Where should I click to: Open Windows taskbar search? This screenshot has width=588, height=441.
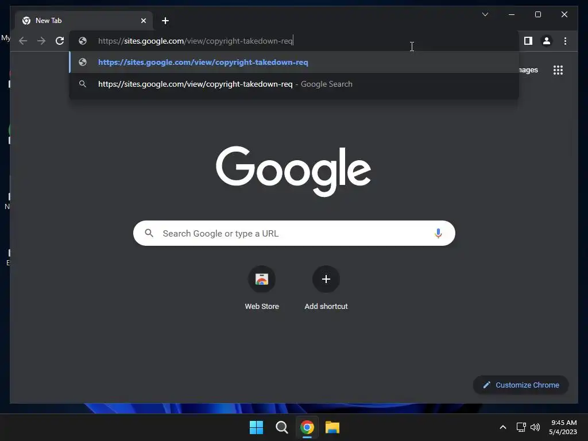(x=281, y=427)
